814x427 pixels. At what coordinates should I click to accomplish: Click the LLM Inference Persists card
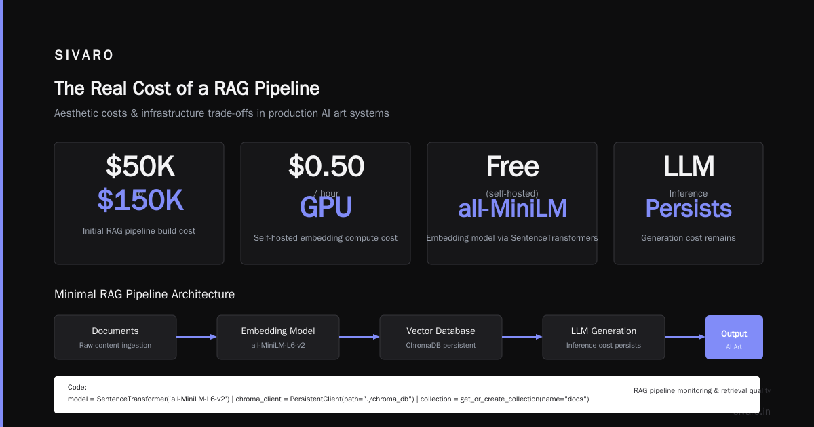[x=689, y=203]
